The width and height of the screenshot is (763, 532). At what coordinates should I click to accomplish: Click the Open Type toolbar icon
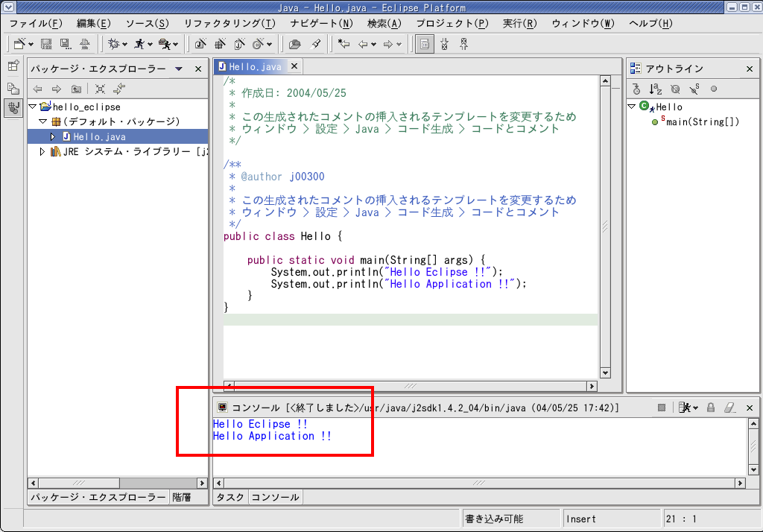pos(294,44)
